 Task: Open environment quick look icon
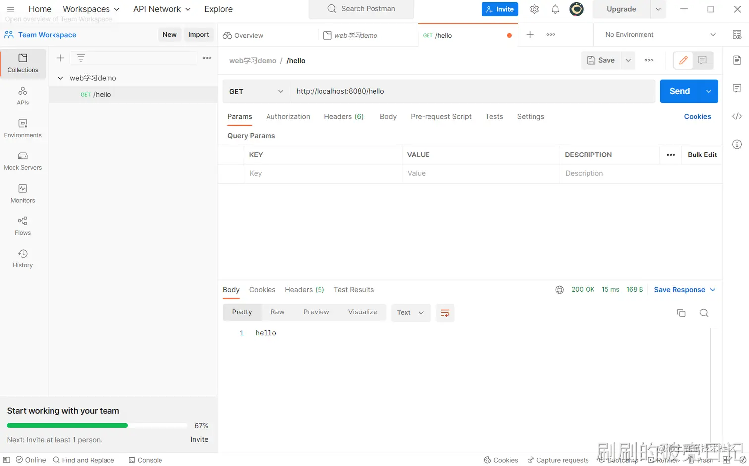click(x=737, y=35)
